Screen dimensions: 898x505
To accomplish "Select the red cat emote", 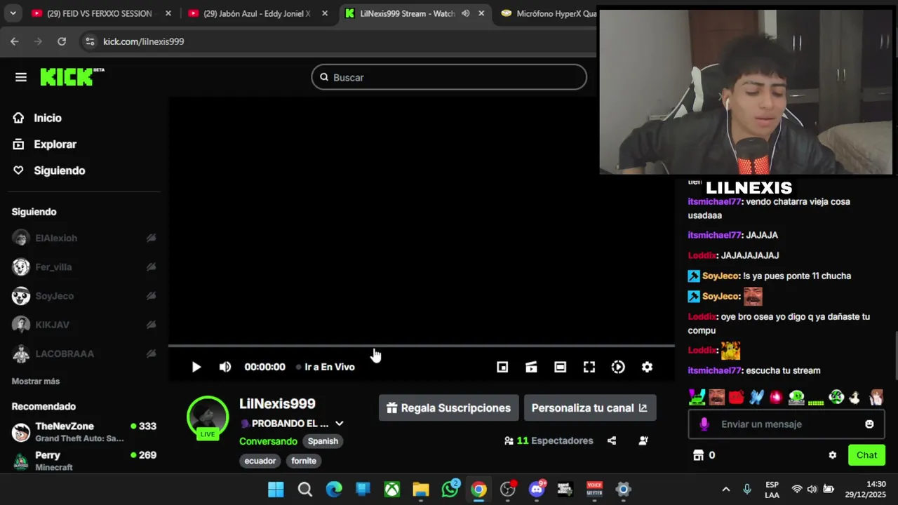I will [736, 397].
